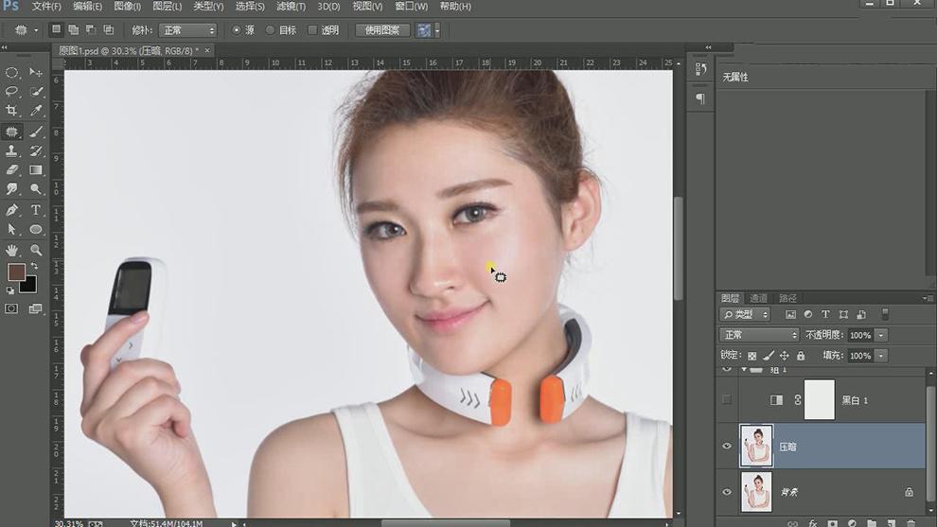
Task: Select the 源 (Source) radio button
Action: (x=237, y=30)
